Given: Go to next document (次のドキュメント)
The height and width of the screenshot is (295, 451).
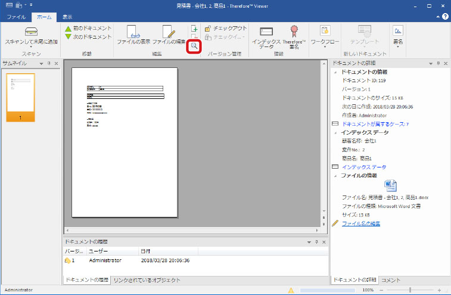Looking at the screenshot, I should point(68,37).
